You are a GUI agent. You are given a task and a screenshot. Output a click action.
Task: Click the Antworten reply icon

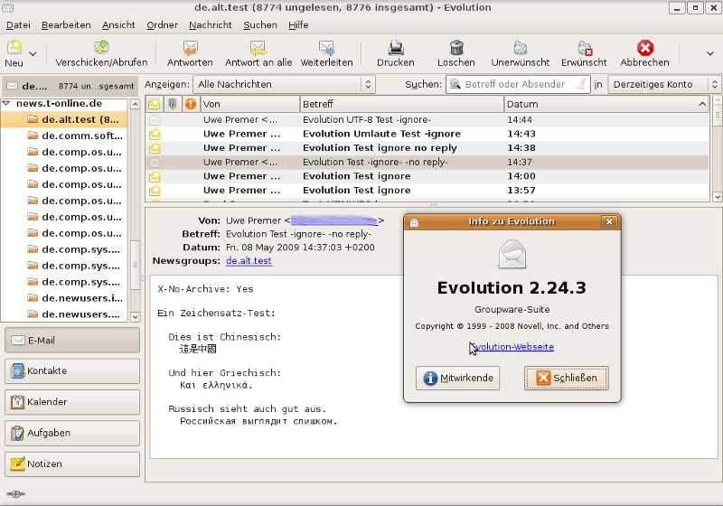[190, 48]
